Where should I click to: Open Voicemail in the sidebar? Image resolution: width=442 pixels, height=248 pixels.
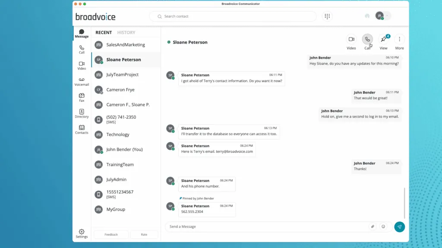[82, 81]
